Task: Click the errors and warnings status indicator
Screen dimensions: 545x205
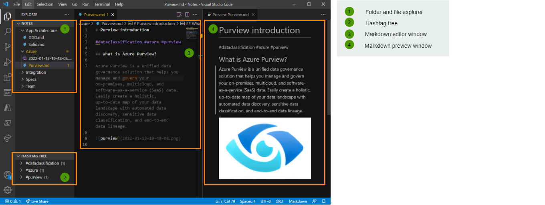Action: pos(13,201)
